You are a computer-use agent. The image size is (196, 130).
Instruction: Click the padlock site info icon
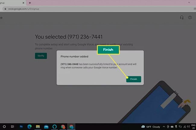pos(5,9)
